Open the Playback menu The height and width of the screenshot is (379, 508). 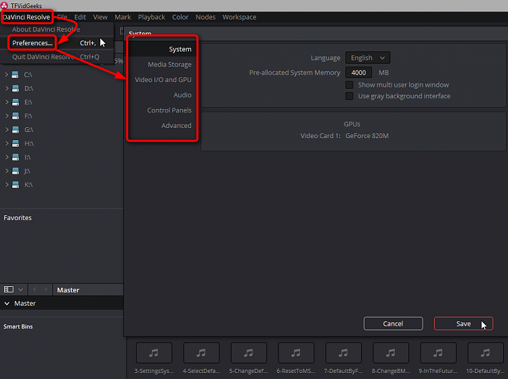point(152,17)
